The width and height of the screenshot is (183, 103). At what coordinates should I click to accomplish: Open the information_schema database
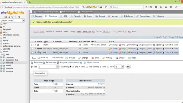(x=11, y=35)
